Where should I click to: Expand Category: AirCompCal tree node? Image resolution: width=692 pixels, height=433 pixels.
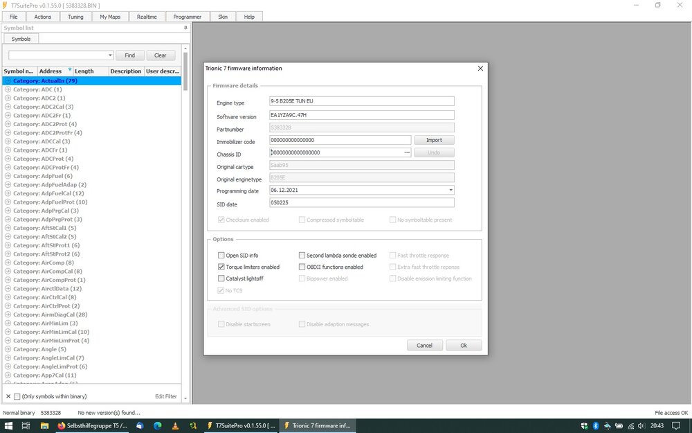pyautogui.click(x=8, y=272)
